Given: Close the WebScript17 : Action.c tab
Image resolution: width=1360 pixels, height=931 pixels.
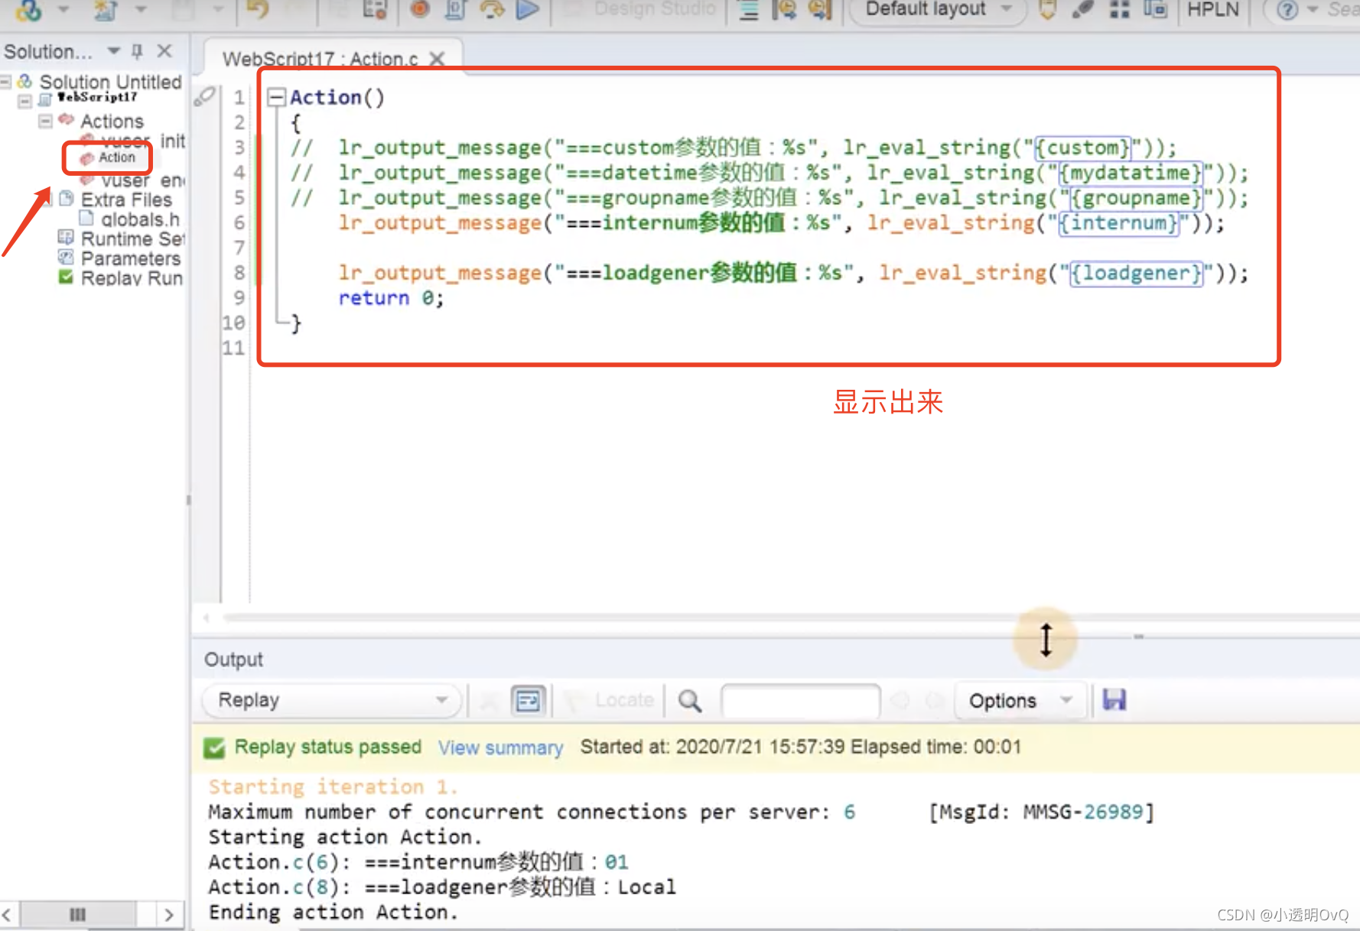Looking at the screenshot, I should 437,59.
